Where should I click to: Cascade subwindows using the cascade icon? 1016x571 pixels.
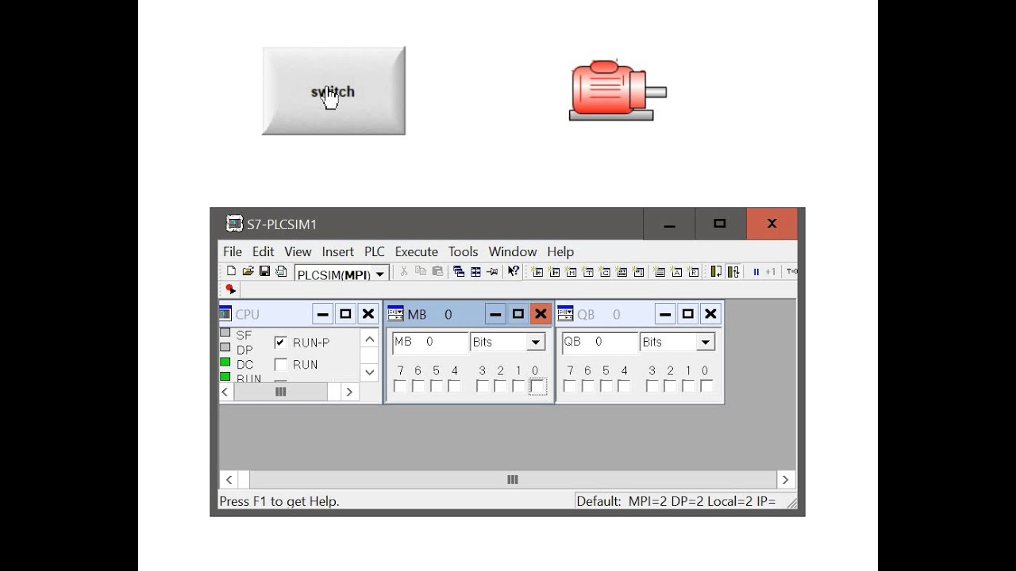click(459, 271)
